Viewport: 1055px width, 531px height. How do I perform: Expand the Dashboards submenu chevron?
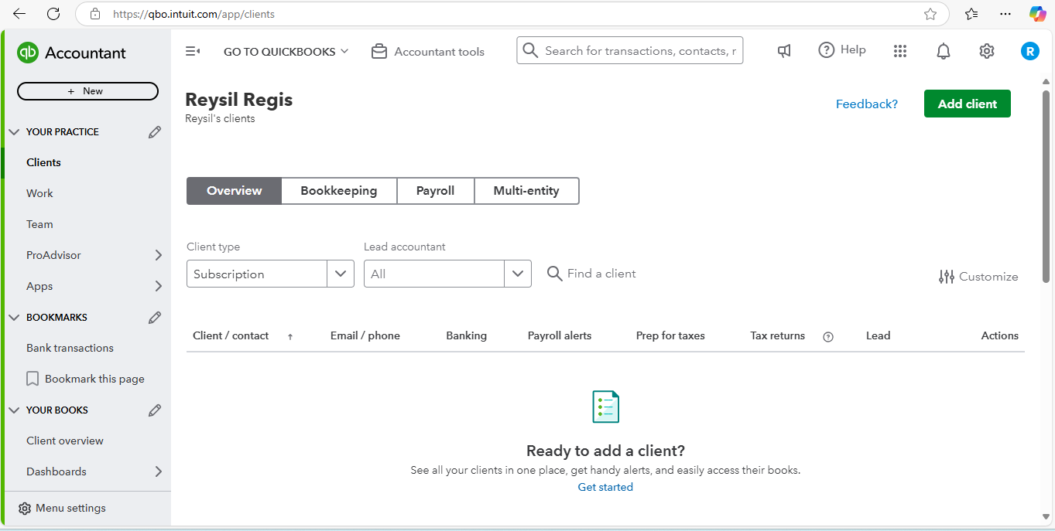coord(159,471)
